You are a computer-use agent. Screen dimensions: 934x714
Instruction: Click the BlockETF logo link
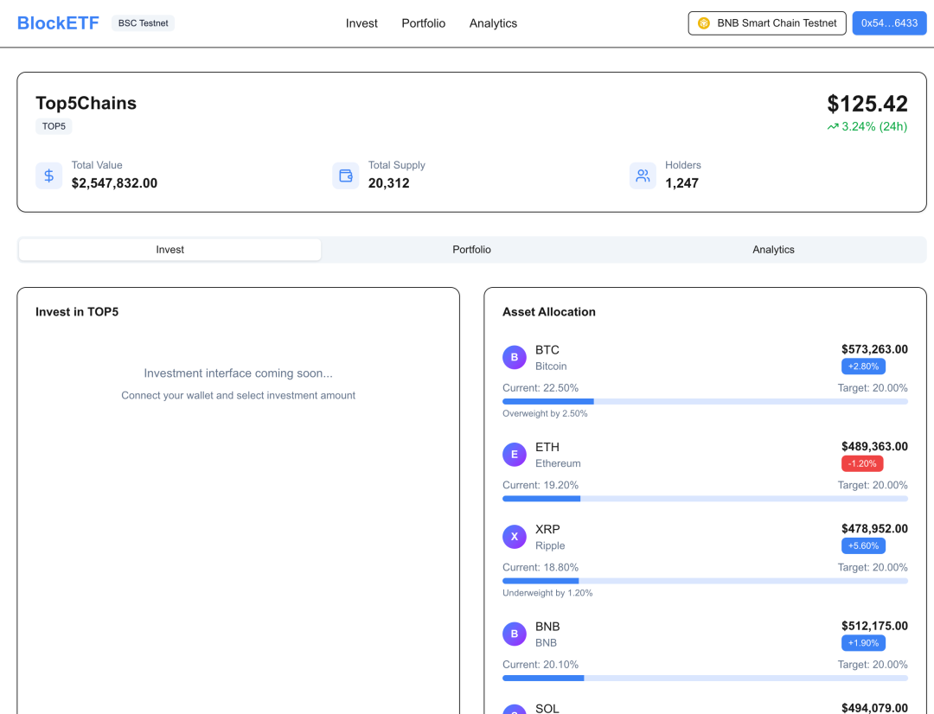pos(59,23)
